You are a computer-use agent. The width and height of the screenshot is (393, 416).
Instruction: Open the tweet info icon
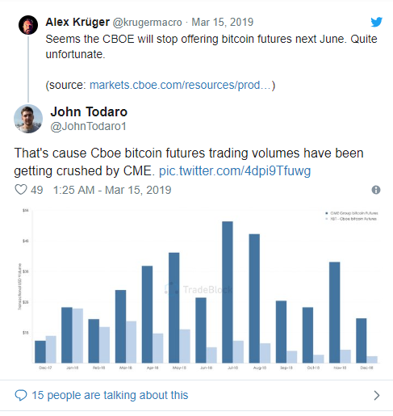(x=376, y=190)
